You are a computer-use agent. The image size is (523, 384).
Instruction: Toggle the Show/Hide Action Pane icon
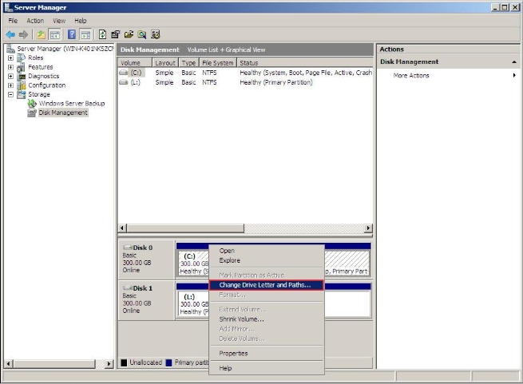coord(85,34)
